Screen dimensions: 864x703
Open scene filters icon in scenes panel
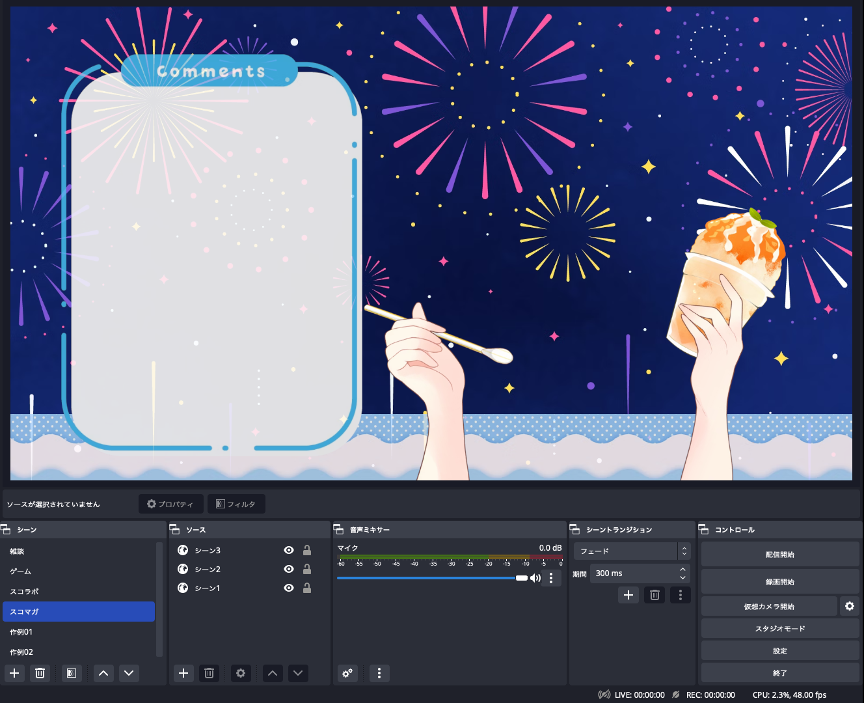[x=72, y=673]
